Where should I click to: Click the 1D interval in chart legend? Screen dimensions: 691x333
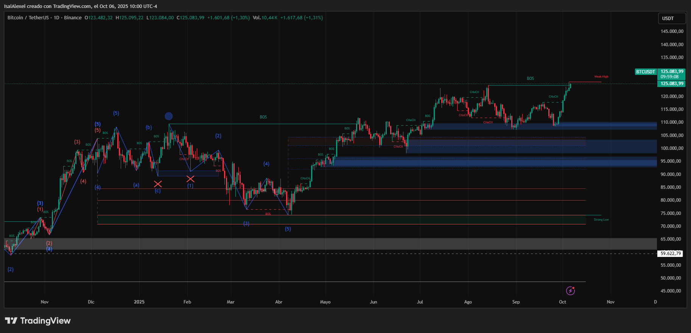pyautogui.click(x=56, y=18)
